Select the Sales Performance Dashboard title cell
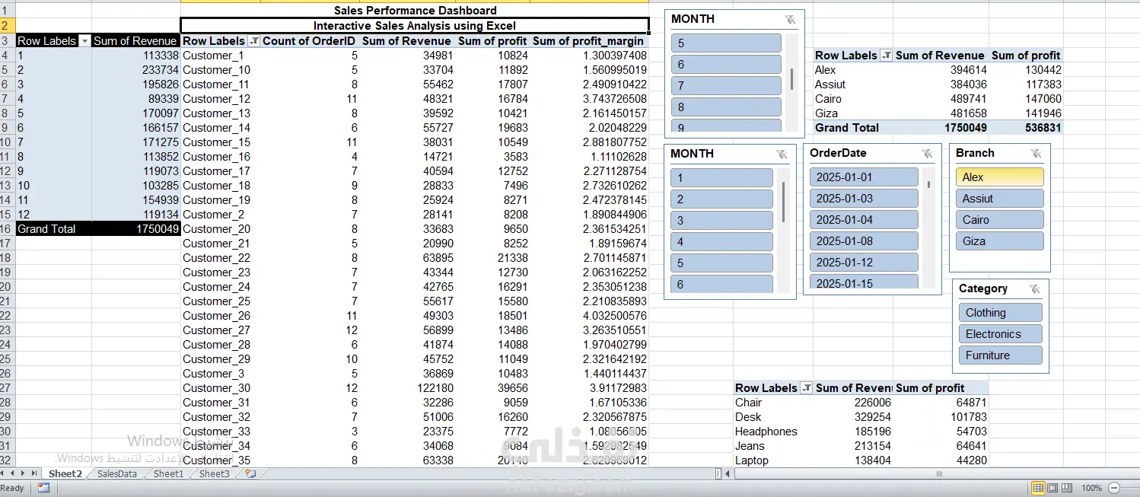The width and height of the screenshot is (1140, 497). [415, 11]
